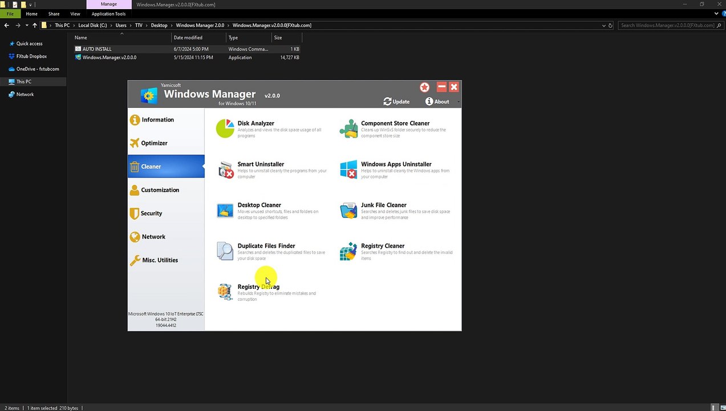This screenshot has height=411, width=726.
Task: Open the Smart Uninstaller icon
Action: pyautogui.click(x=225, y=170)
